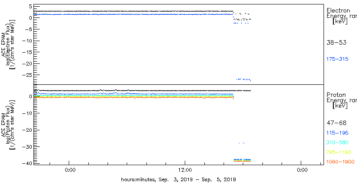The image size is (357, 183).
Task: Click the blue electron outlier points near -27
Action: (244, 79)
